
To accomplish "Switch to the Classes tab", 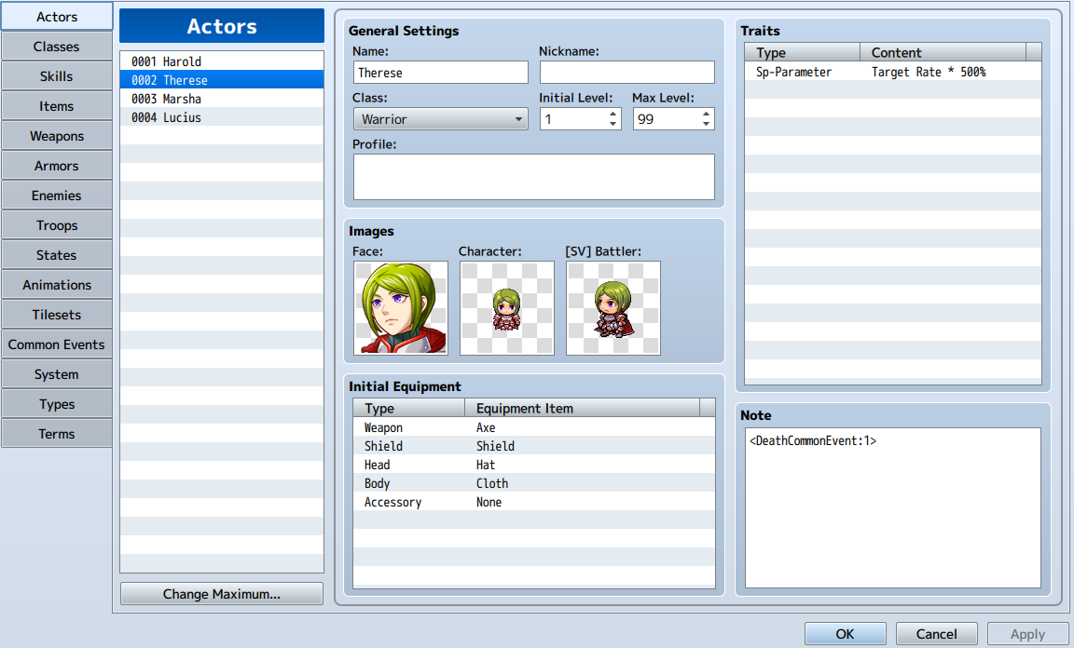I will (x=57, y=47).
